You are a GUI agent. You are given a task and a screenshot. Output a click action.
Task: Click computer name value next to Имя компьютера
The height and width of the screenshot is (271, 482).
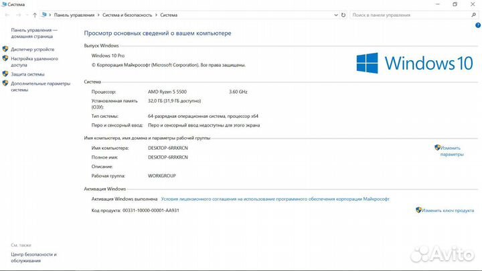click(x=168, y=148)
